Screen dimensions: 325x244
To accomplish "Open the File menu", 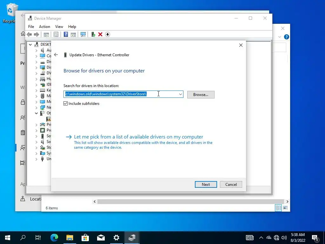I will click(x=31, y=27).
